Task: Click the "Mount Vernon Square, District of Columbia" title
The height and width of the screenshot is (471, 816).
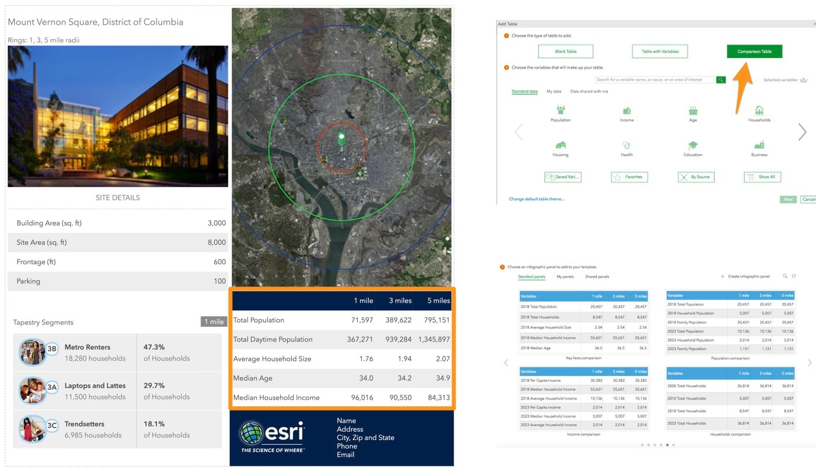Action: point(96,22)
